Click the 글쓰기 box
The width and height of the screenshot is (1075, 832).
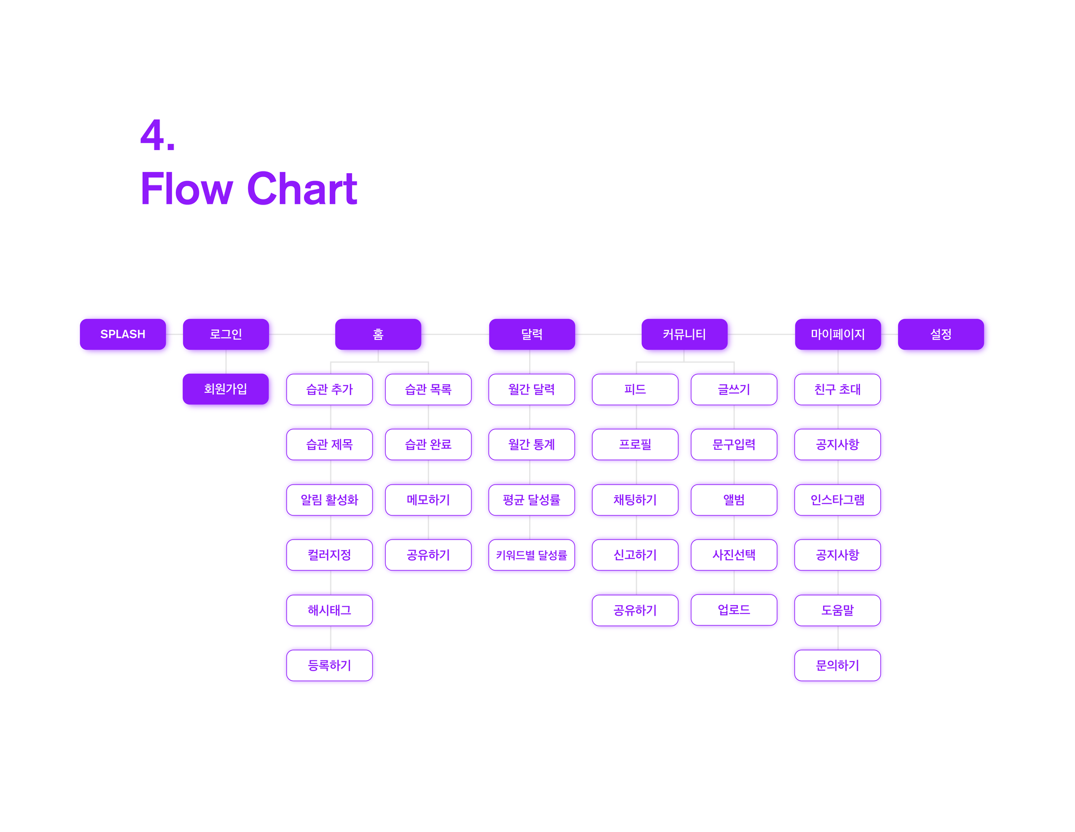[x=734, y=389]
